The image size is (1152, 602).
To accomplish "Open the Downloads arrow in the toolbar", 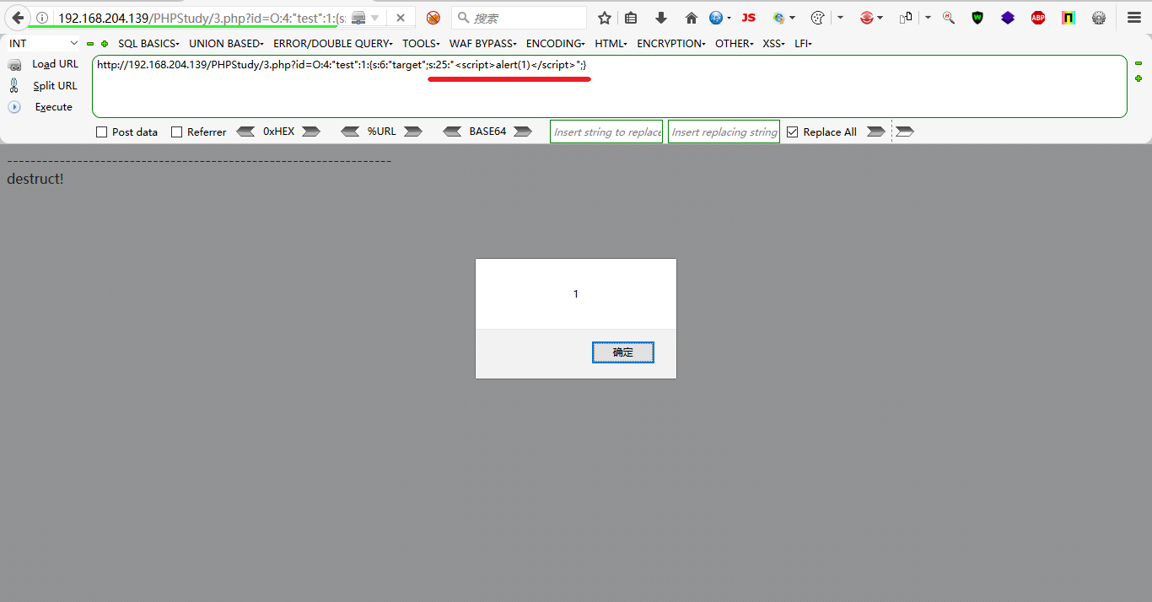I will click(661, 17).
